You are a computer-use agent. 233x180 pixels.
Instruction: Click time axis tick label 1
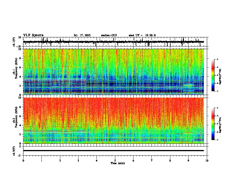tap(41, 161)
